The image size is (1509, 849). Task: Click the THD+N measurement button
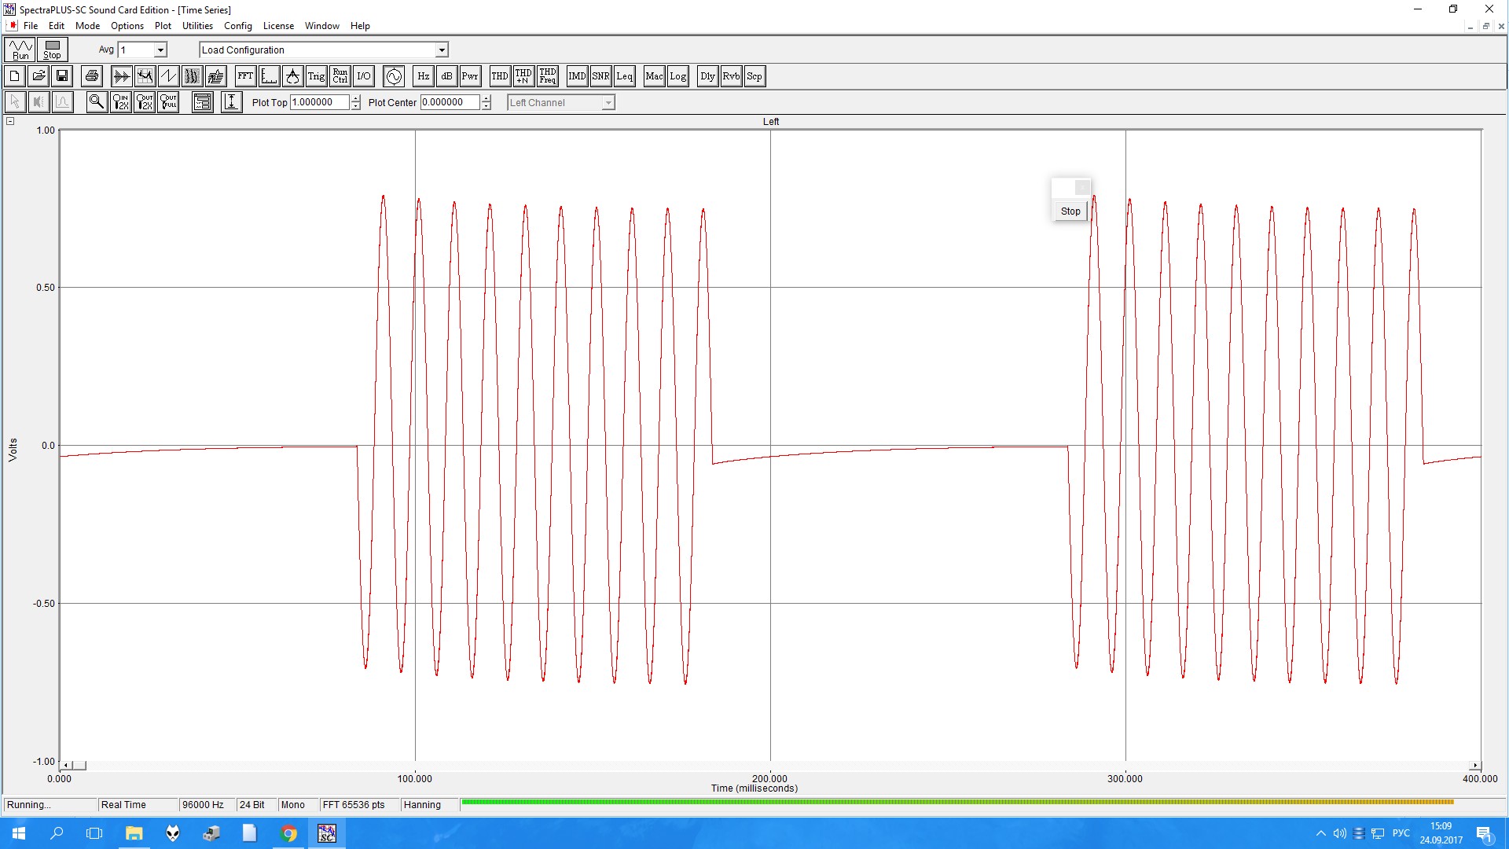[523, 76]
